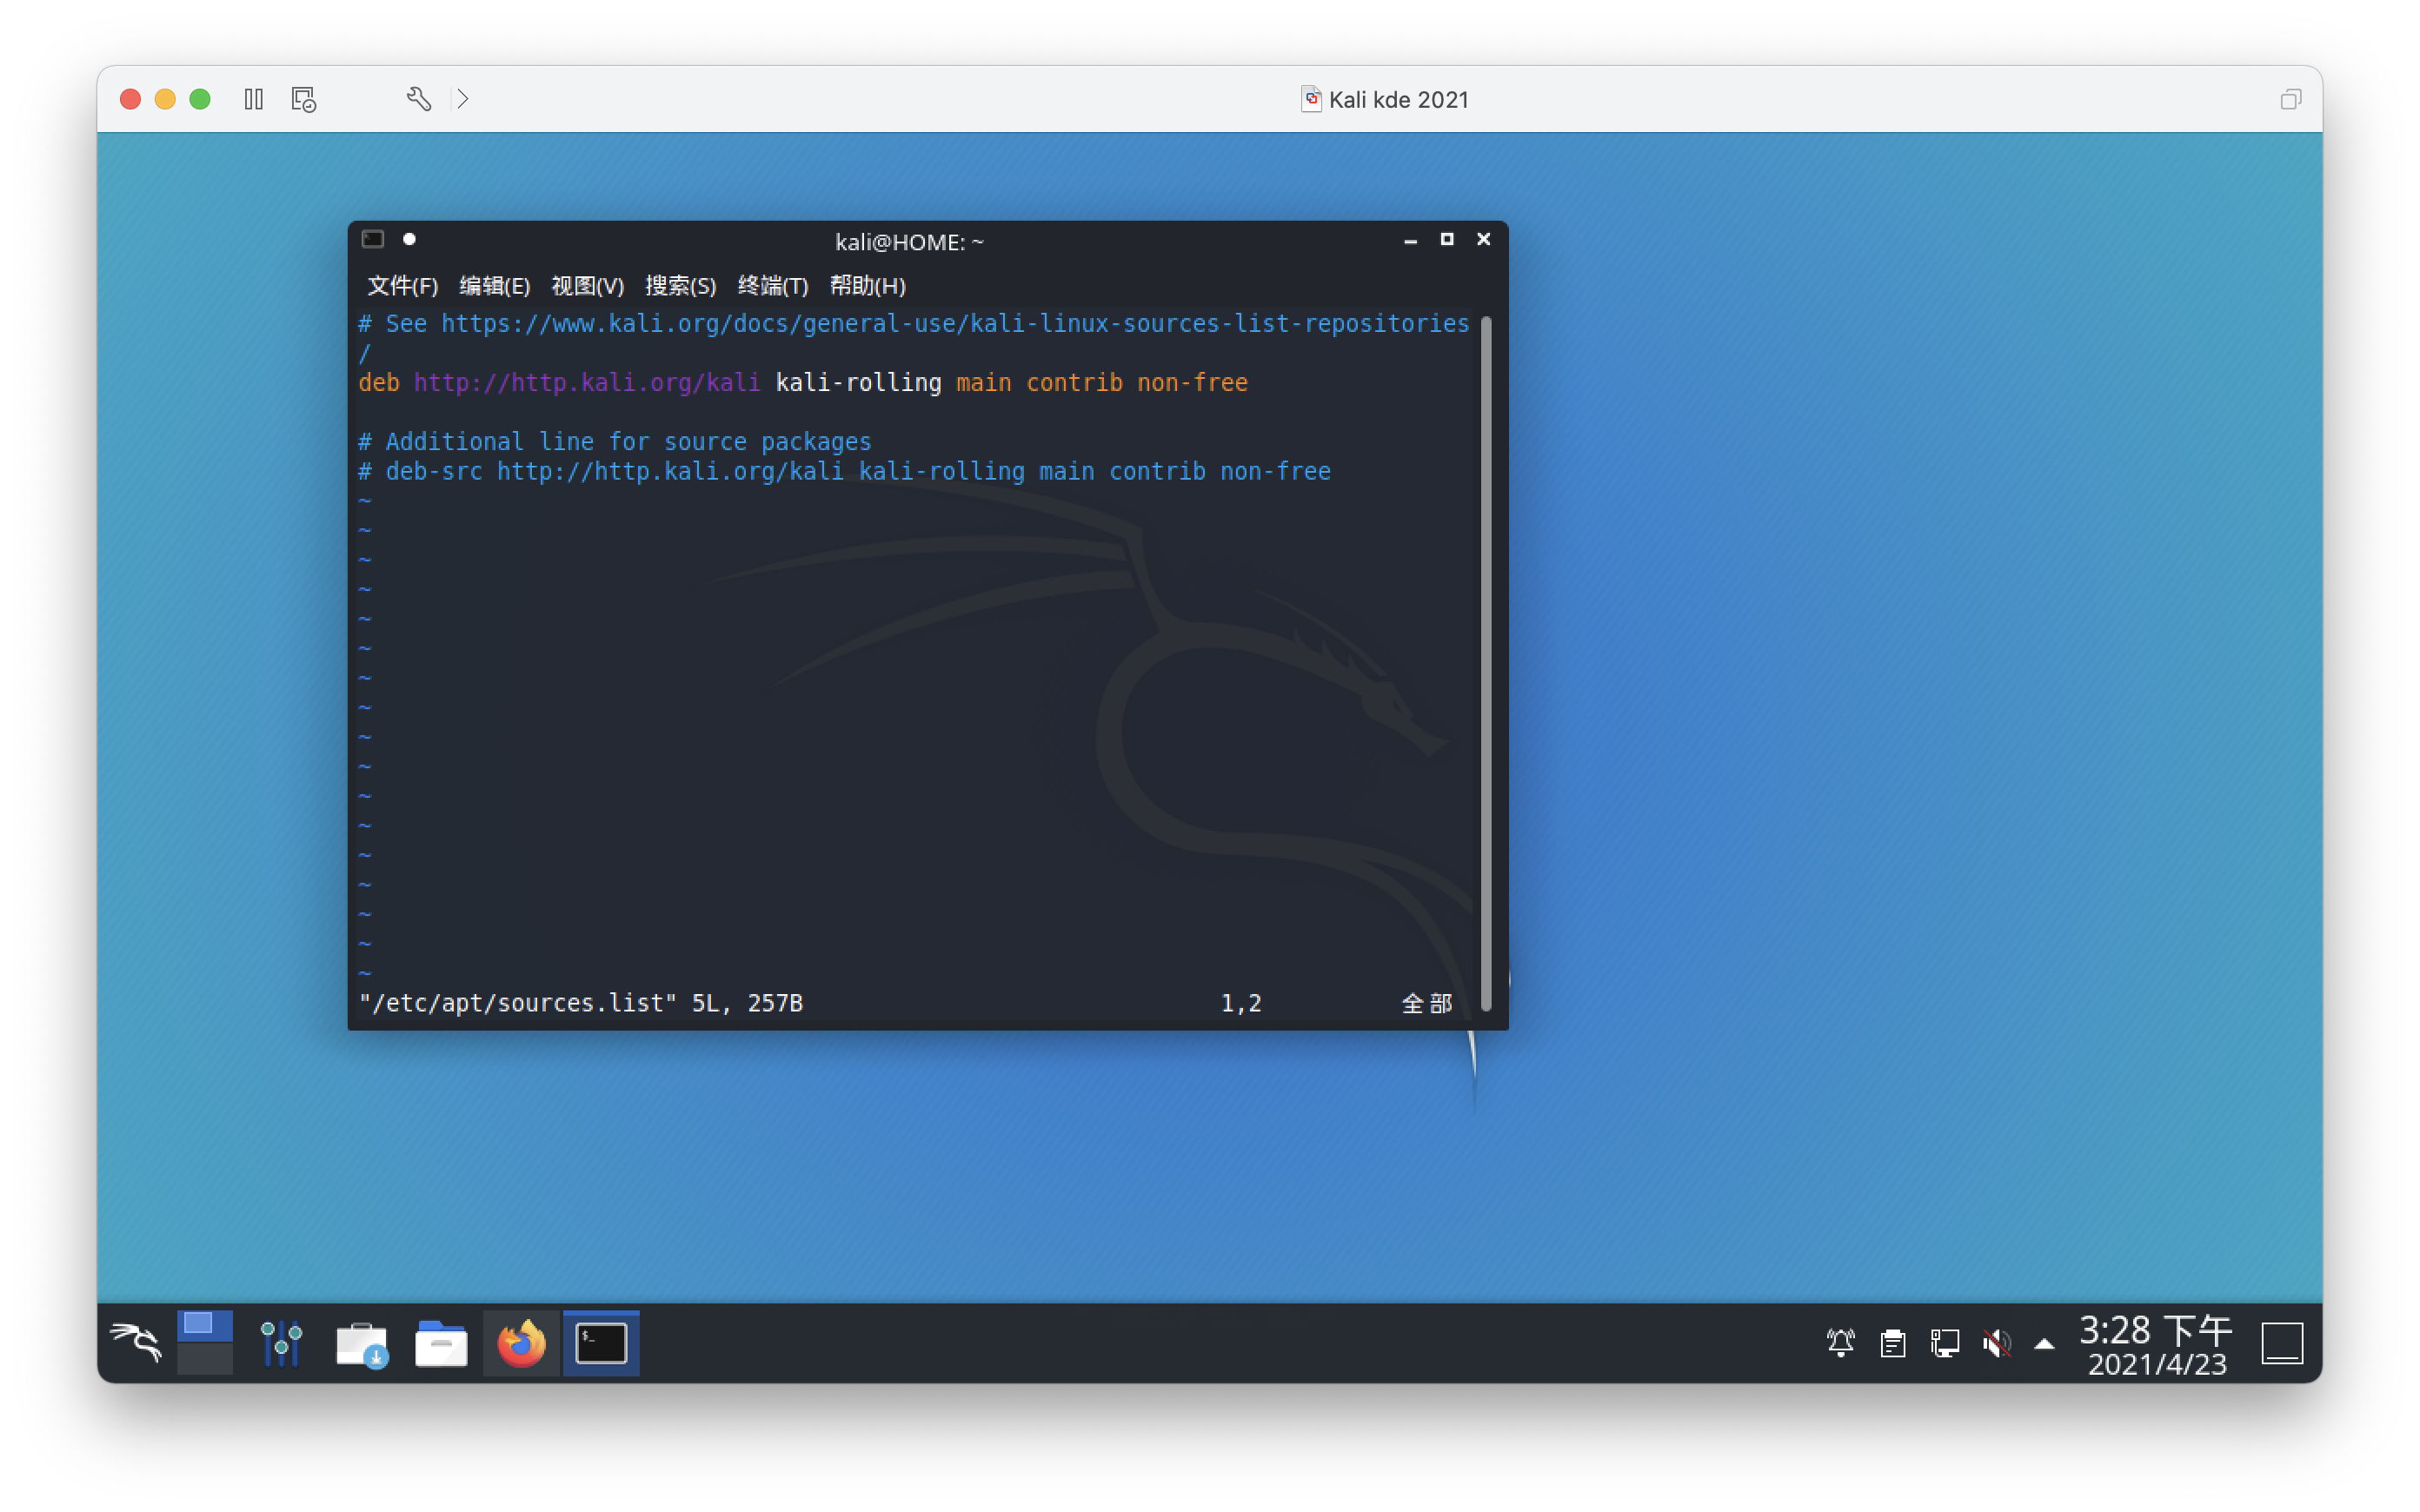Open network connections tray icon
The image size is (2420, 1512).
pos(1945,1343)
